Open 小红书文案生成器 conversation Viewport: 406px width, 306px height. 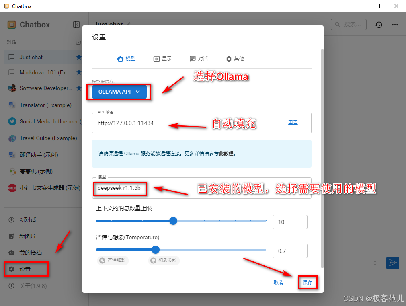tap(43, 188)
